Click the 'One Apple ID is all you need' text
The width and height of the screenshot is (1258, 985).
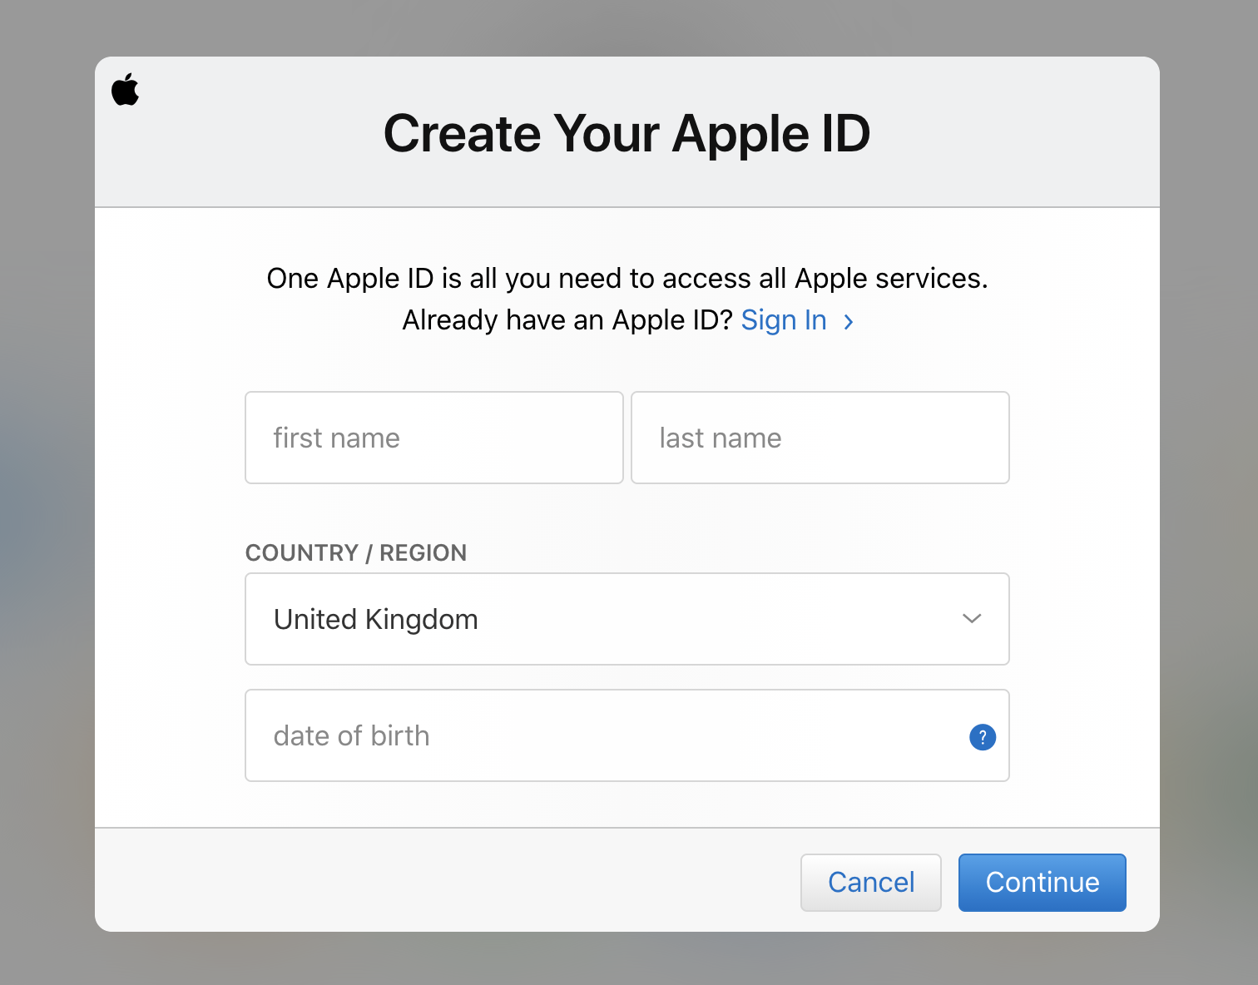(627, 279)
